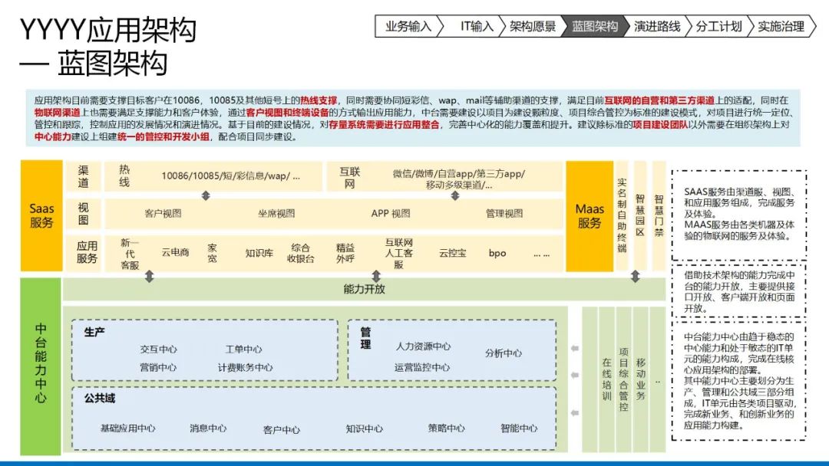Select the 实名制自助终端 column
Viewport: 829px width, 466px height.
(x=622, y=216)
